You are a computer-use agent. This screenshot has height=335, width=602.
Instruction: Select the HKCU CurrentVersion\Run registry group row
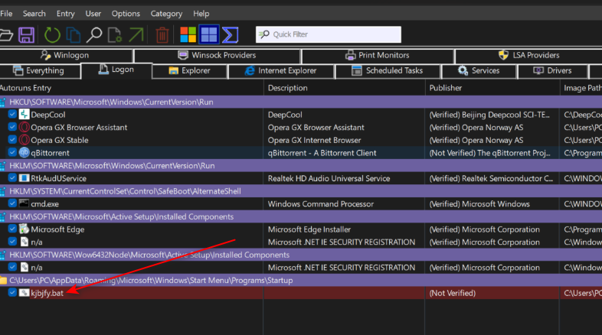(301, 102)
